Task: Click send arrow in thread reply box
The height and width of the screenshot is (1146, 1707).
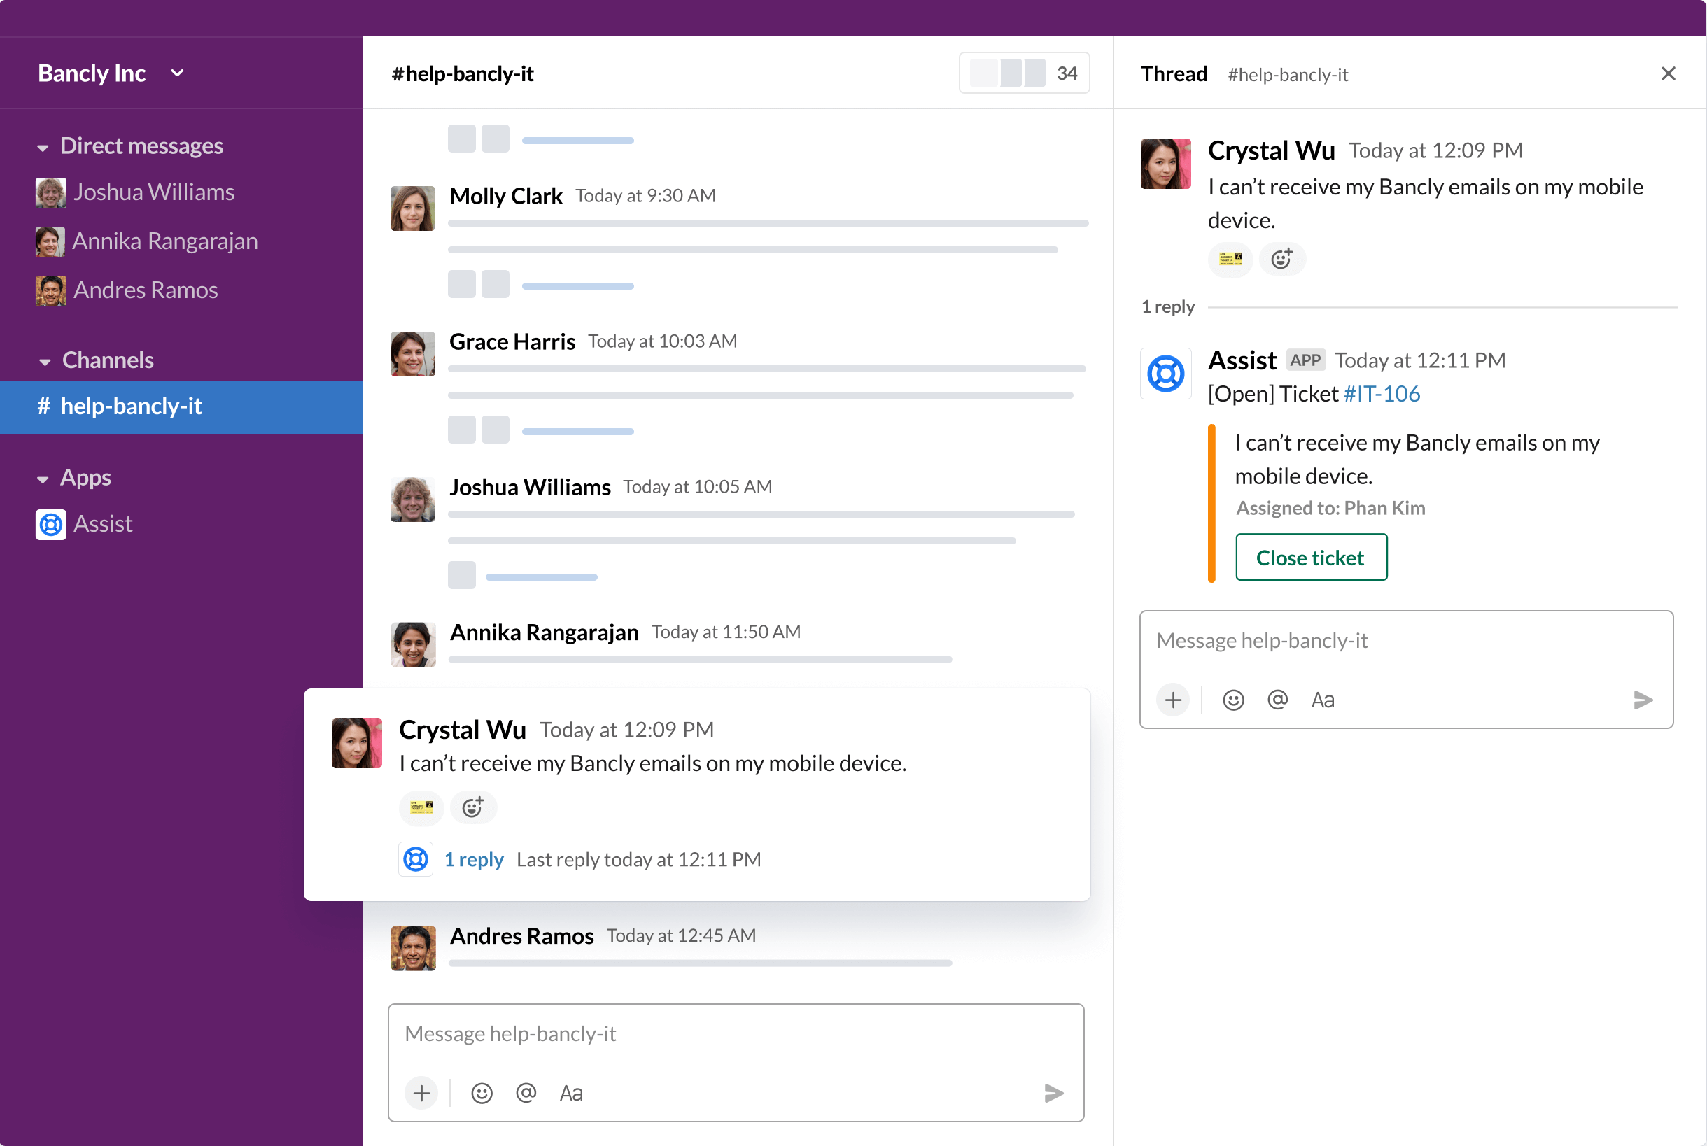Action: [x=1643, y=700]
